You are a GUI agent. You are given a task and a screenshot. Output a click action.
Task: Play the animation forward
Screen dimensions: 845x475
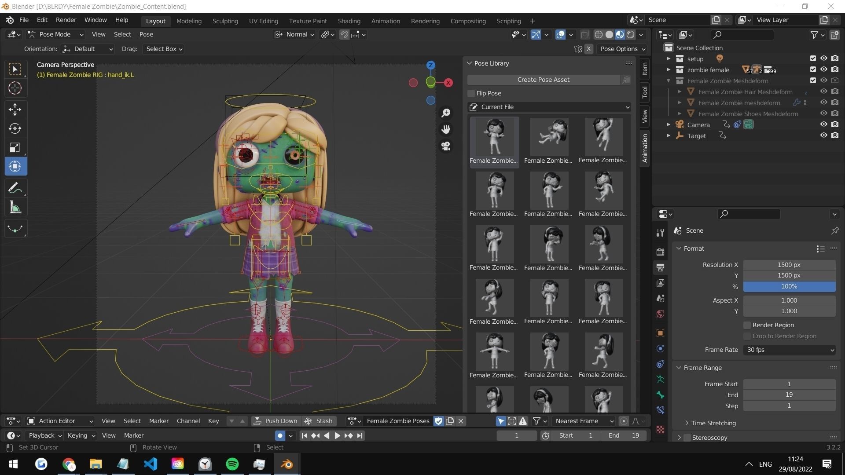337,435
